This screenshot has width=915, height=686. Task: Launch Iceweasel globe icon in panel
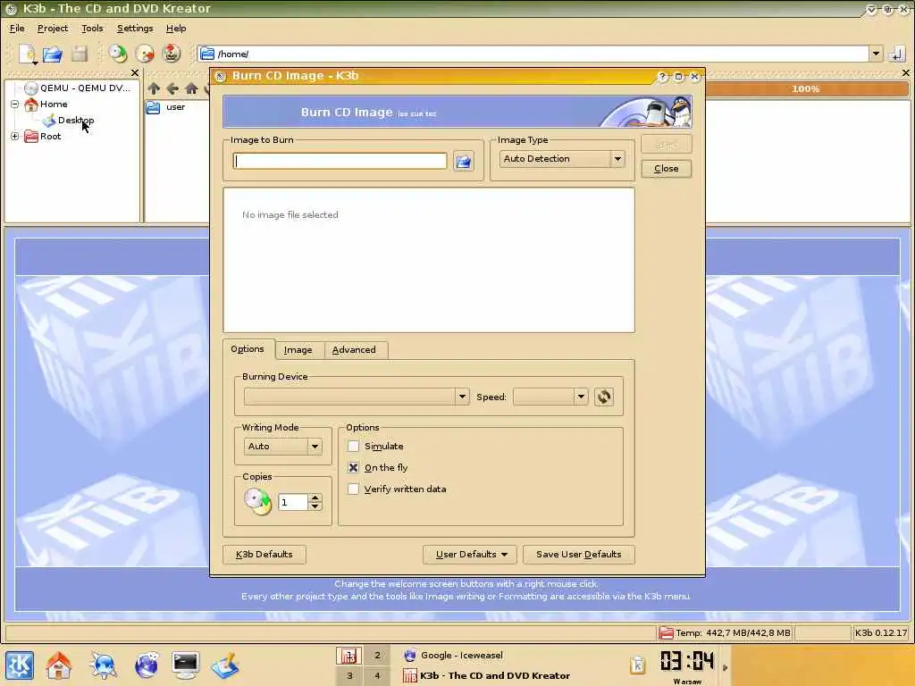[x=146, y=665]
